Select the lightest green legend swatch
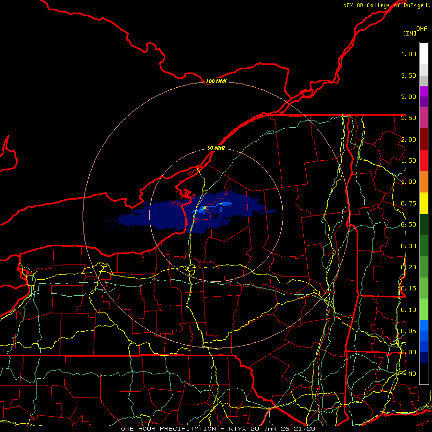The image size is (432, 432). [424, 310]
